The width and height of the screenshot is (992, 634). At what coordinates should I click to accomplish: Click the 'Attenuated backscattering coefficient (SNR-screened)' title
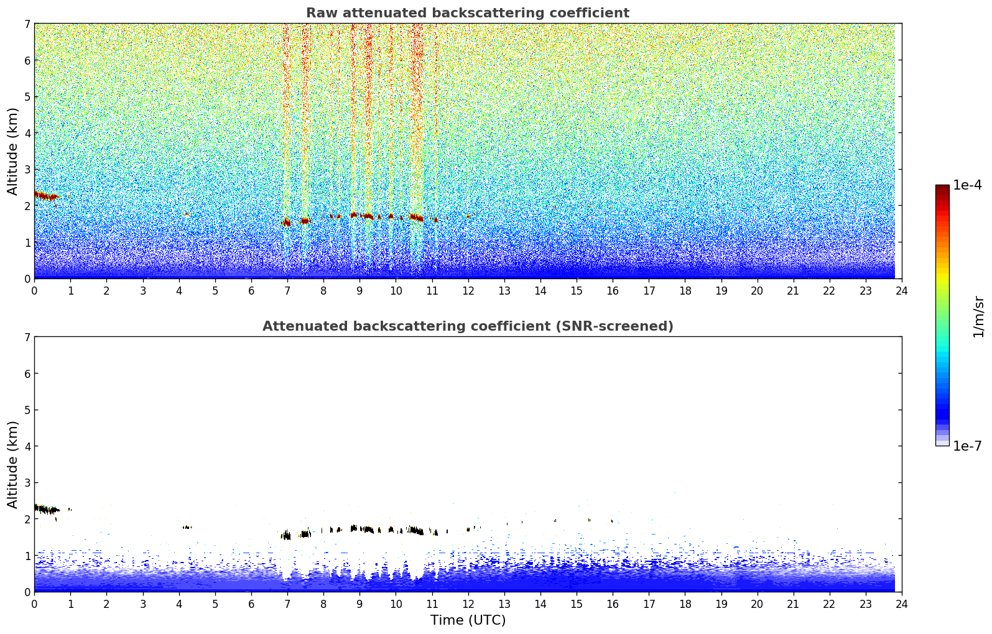click(x=468, y=326)
